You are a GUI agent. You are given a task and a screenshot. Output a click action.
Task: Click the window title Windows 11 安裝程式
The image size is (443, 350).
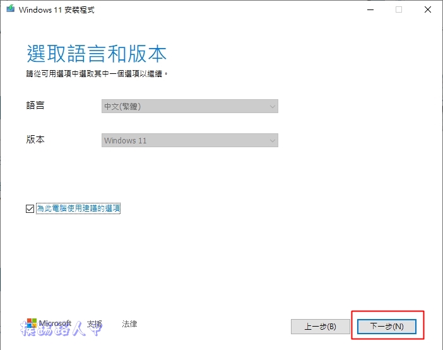point(57,10)
